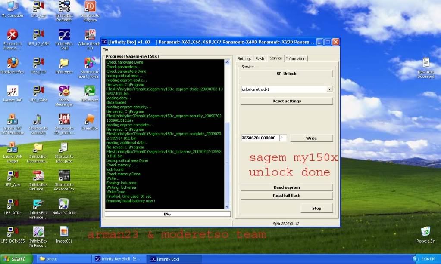Click the "S/N: 3B27:0112" status bar text

(286, 224)
